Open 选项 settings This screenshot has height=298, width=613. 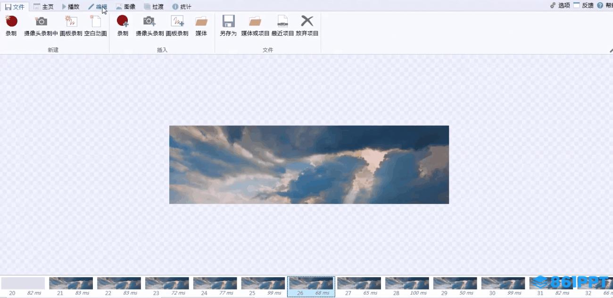click(560, 6)
